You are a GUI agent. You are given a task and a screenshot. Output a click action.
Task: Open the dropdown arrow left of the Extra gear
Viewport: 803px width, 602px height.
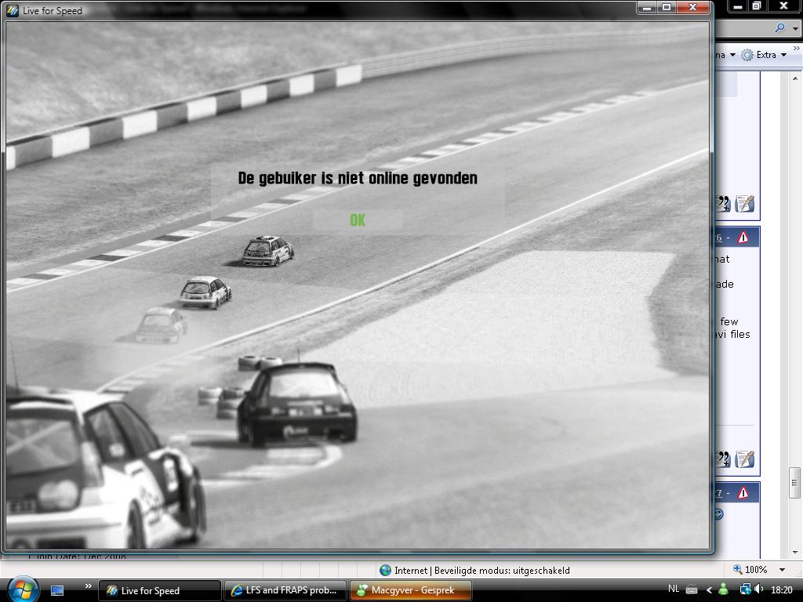click(x=732, y=55)
